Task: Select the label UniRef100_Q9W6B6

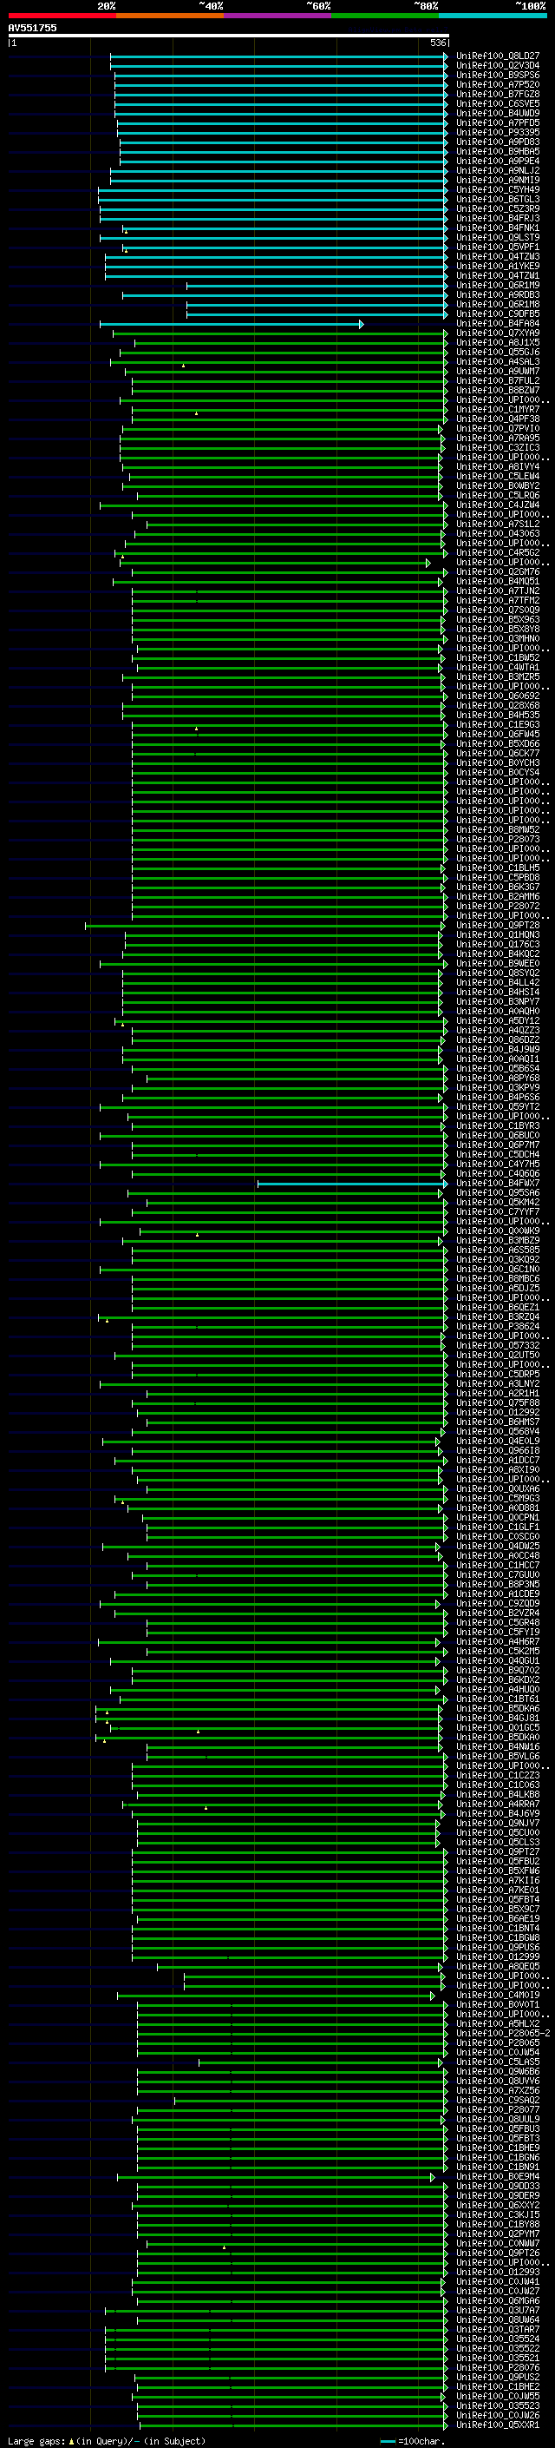Action: [498, 2072]
